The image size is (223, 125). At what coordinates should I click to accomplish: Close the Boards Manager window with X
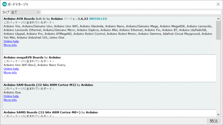click(218, 4)
